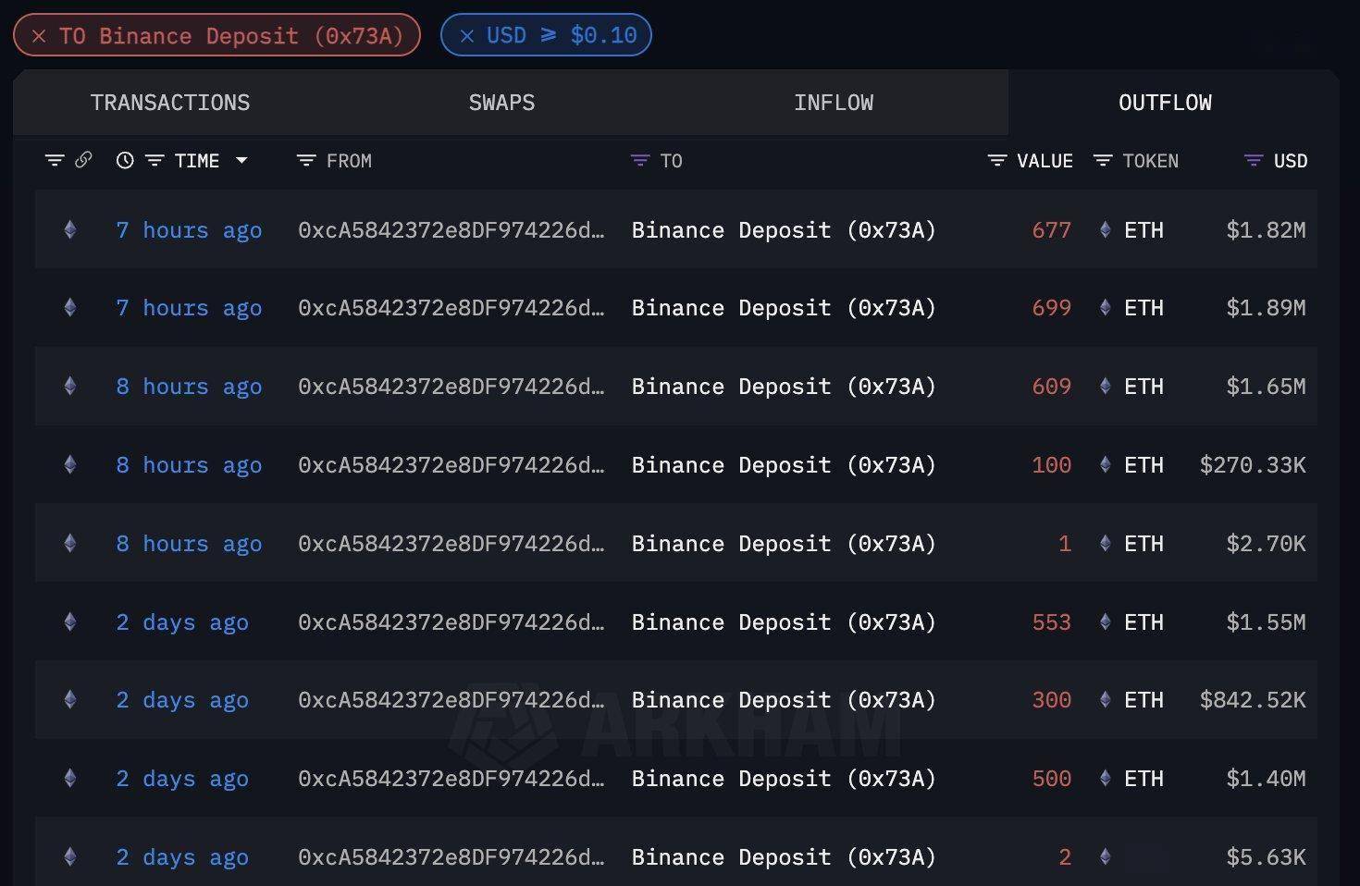
Task: Open the chain filter icon in header
Action: [x=55, y=161]
